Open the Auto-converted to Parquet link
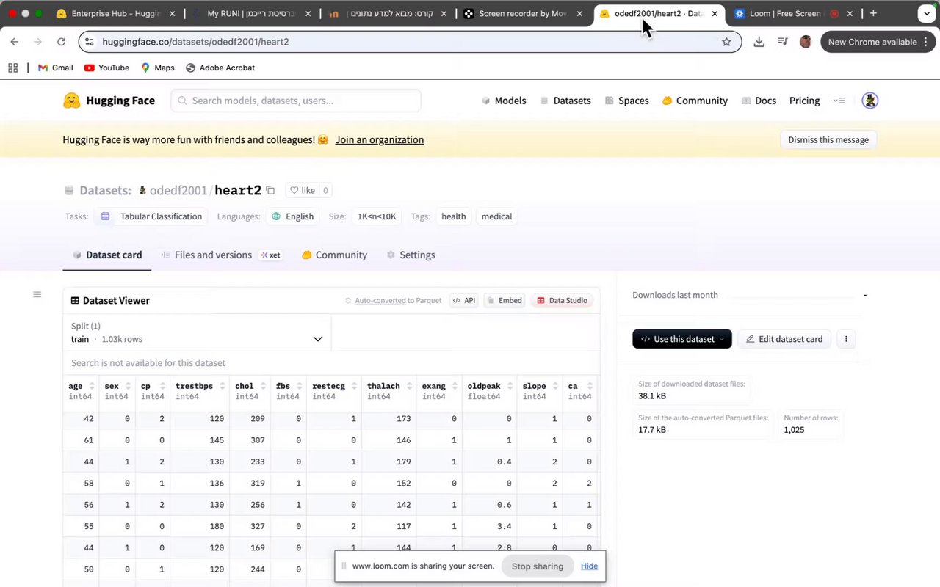The height and width of the screenshot is (587, 940). coord(393,300)
